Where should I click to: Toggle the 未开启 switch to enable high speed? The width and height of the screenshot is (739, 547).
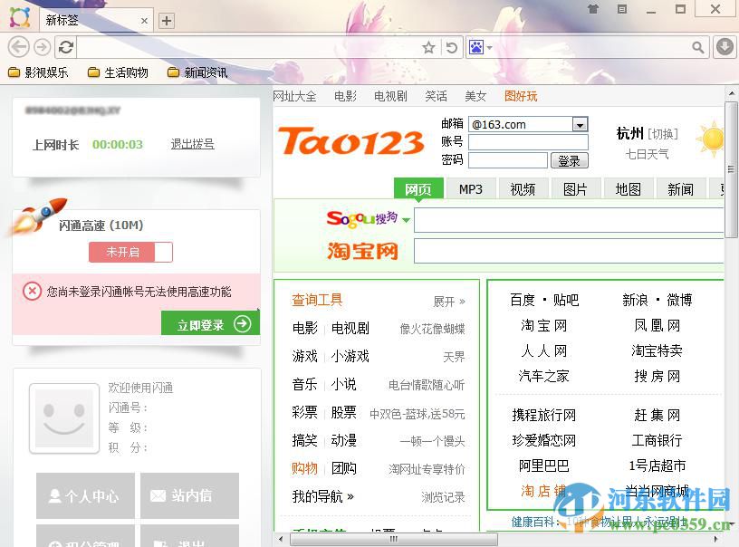click(130, 252)
